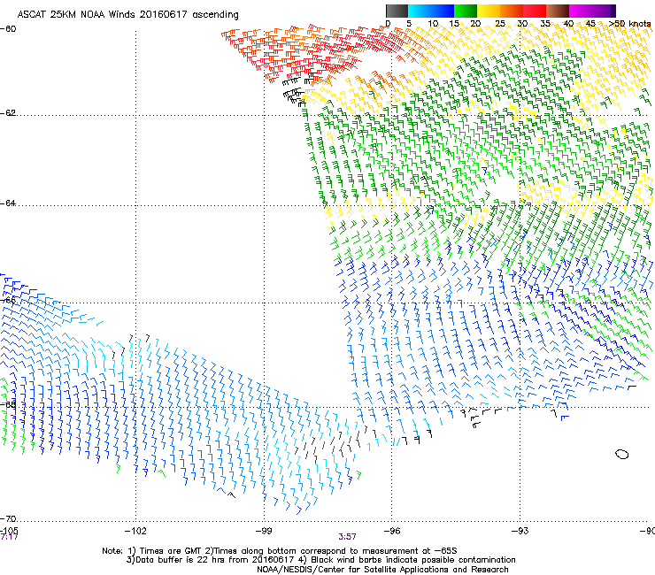
Task: Click the purple swath time '7:17'
Action: (x=9, y=537)
